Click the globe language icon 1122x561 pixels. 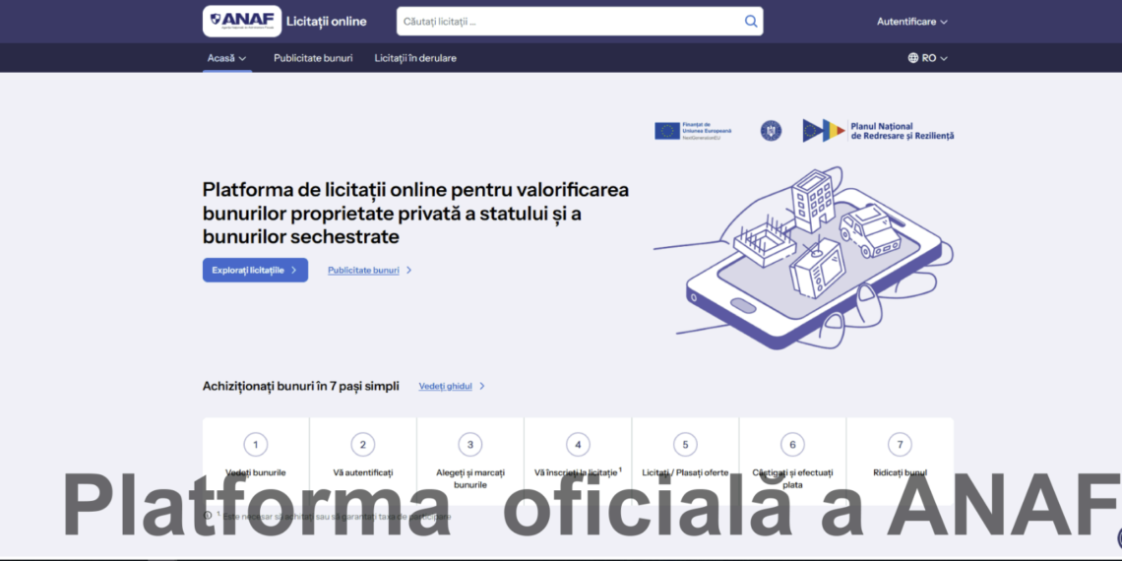(913, 58)
